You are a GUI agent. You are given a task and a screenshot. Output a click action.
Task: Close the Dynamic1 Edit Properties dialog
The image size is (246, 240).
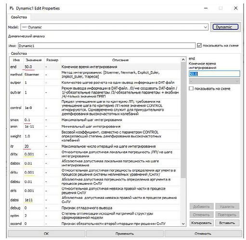pyautogui.click(x=235, y=8)
